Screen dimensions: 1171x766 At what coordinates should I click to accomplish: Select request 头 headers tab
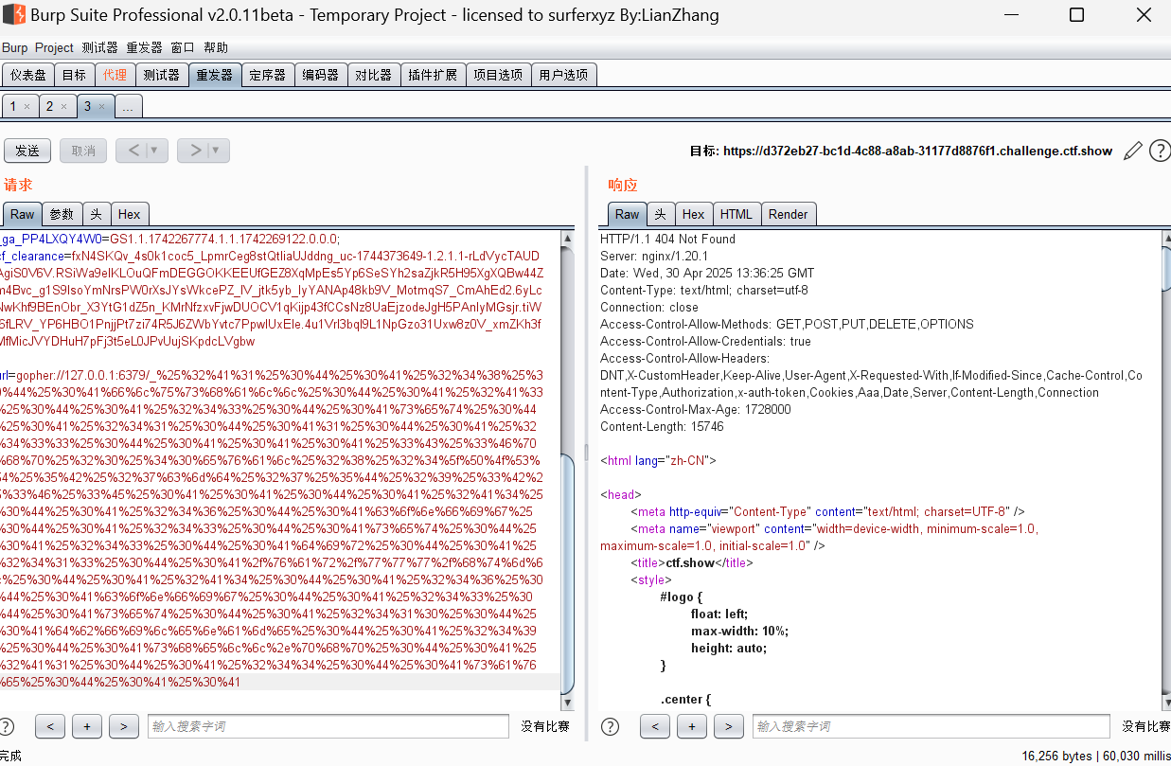[96, 214]
